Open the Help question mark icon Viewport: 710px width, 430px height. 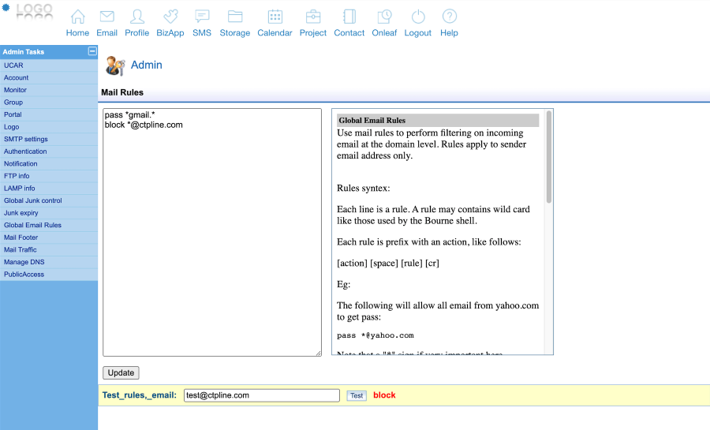pyautogui.click(x=449, y=17)
